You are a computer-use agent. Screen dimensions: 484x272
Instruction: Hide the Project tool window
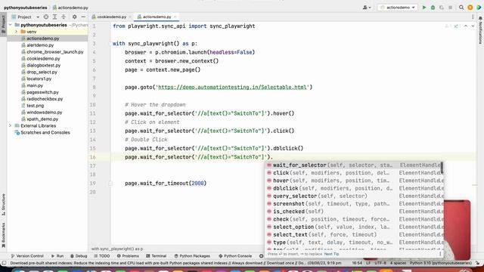tap(83, 17)
